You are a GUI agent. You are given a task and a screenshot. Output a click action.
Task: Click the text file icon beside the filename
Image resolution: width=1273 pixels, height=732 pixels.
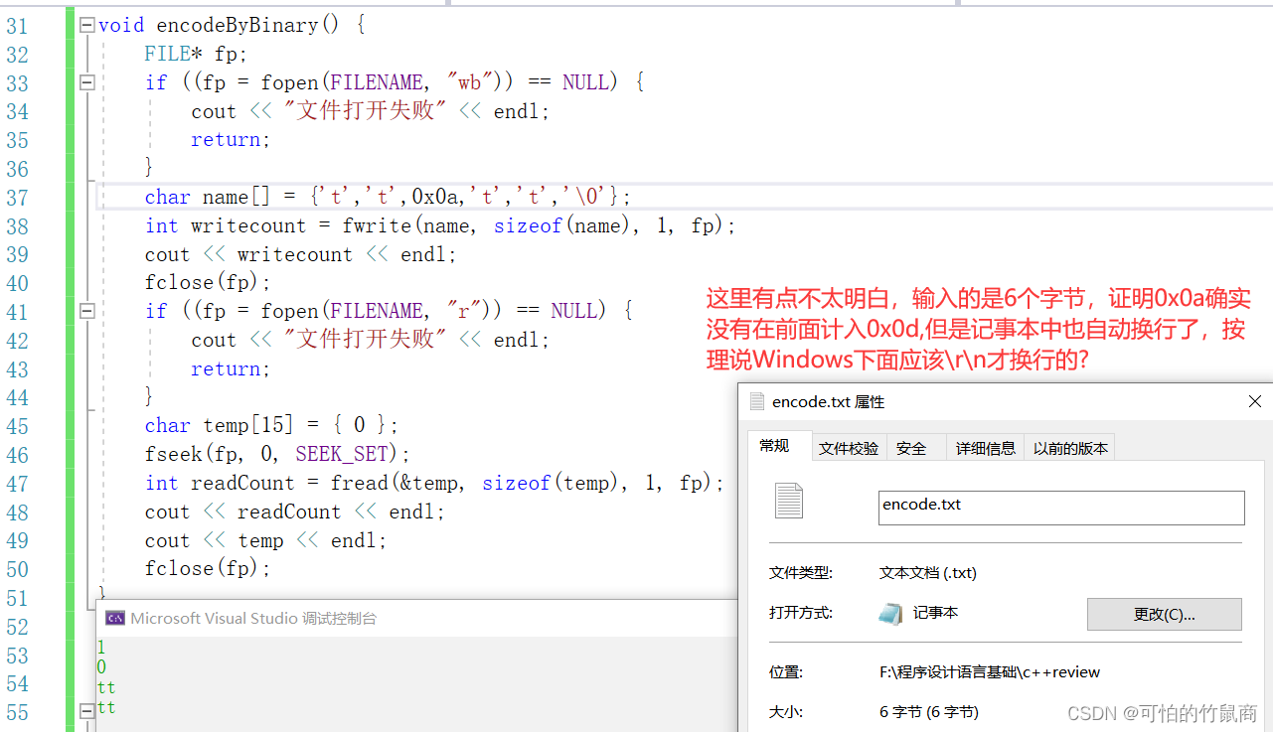click(x=789, y=501)
